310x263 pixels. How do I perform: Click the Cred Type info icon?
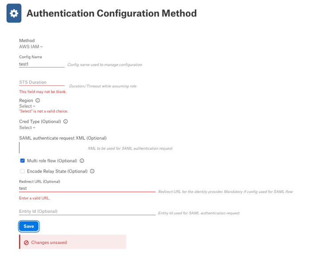[x=66, y=122]
